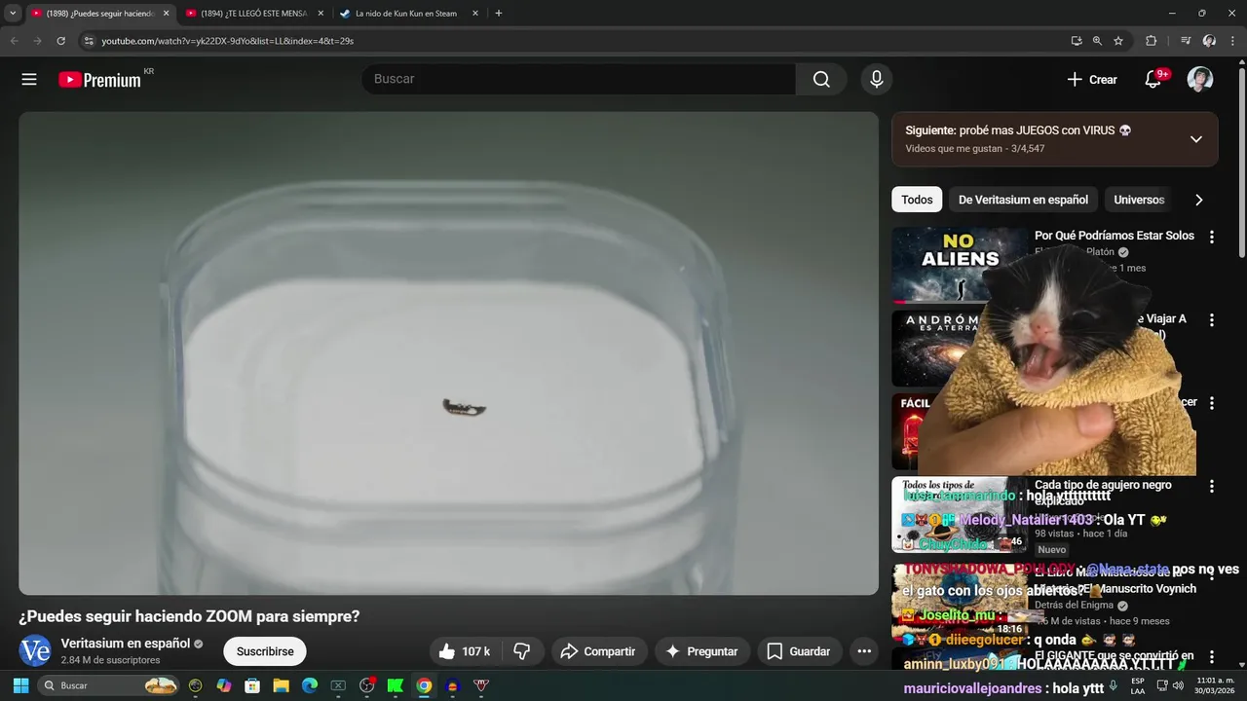Open the ESP LAA language indicator
The height and width of the screenshot is (701, 1247).
pyautogui.click(x=1138, y=685)
